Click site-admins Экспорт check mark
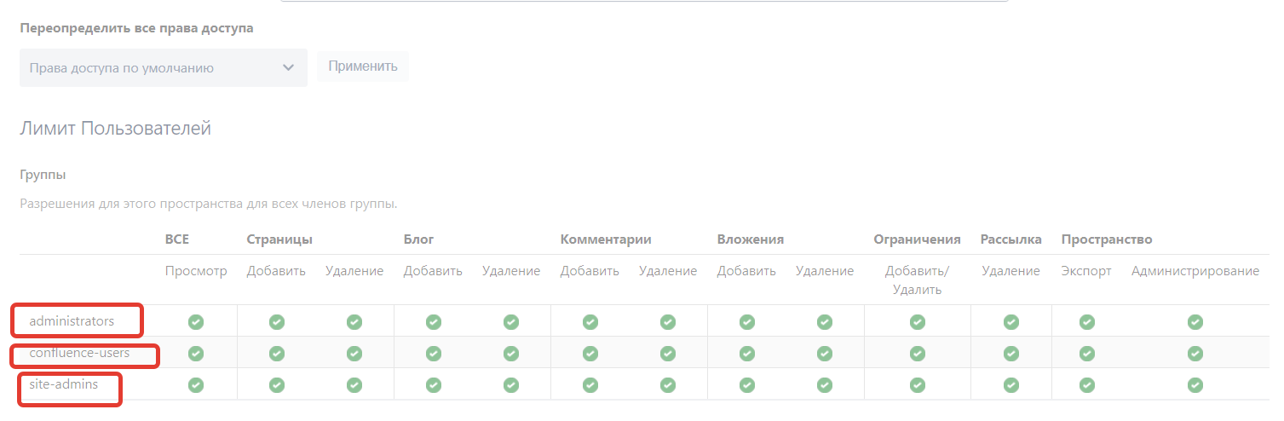The width and height of the screenshot is (1284, 421). coord(1087,385)
